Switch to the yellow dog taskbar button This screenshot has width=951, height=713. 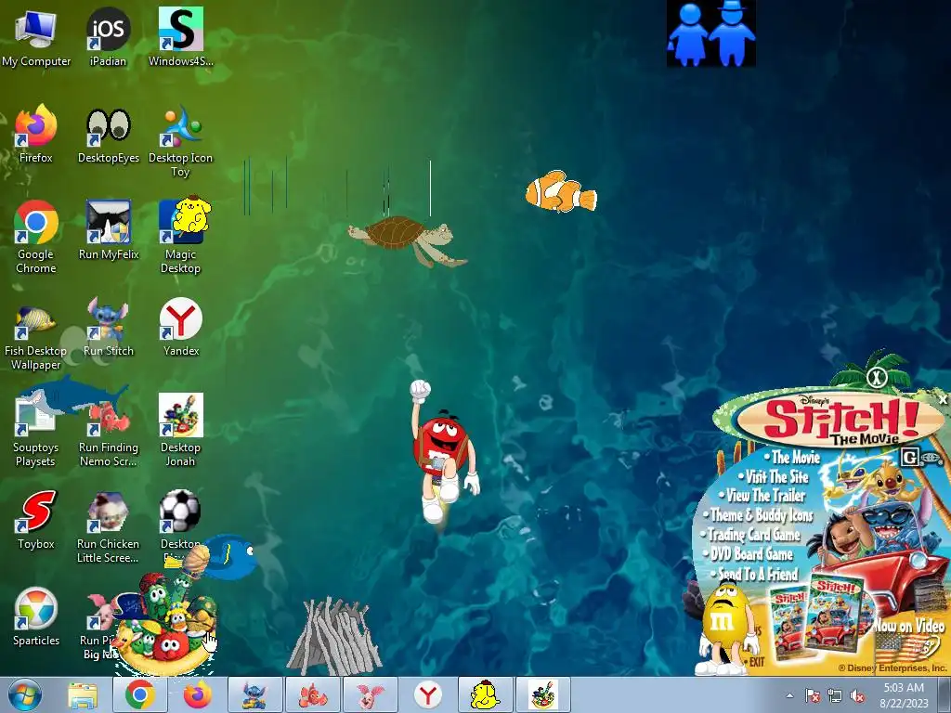click(x=485, y=694)
